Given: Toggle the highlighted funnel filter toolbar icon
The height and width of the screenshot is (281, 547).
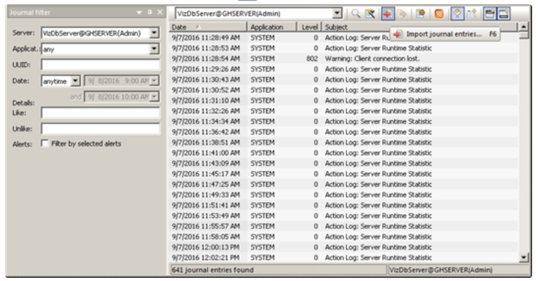Looking at the screenshot, I should click(457, 14).
